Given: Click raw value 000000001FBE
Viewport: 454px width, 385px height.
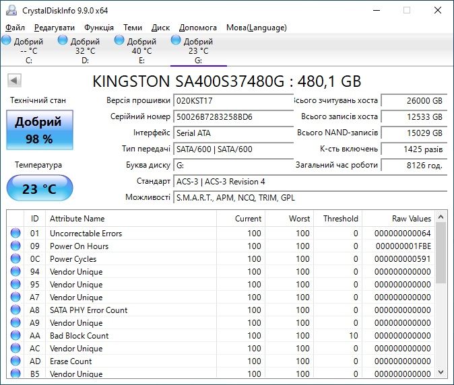Looking at the screenshot, I should tap(403, 246).
